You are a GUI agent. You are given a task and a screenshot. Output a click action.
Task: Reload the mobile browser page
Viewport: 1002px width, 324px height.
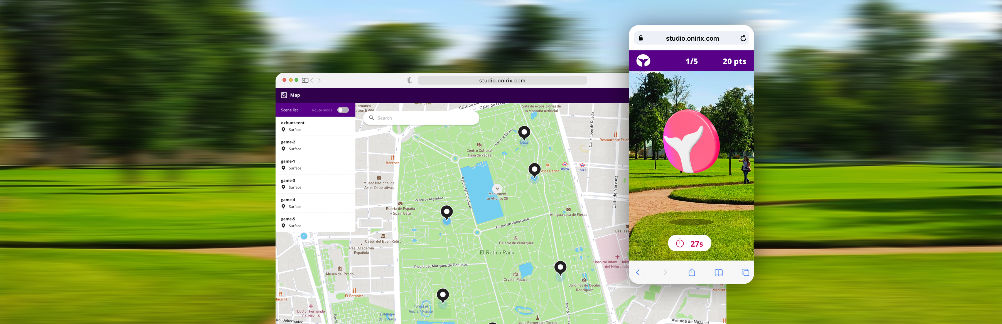(x=743, y=38)
